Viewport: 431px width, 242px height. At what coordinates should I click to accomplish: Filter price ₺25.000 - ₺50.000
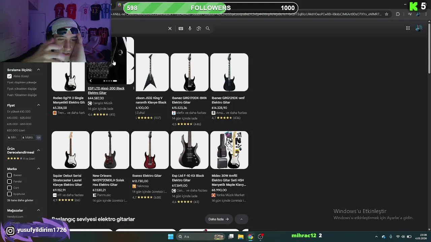click(x=19, y=124)
